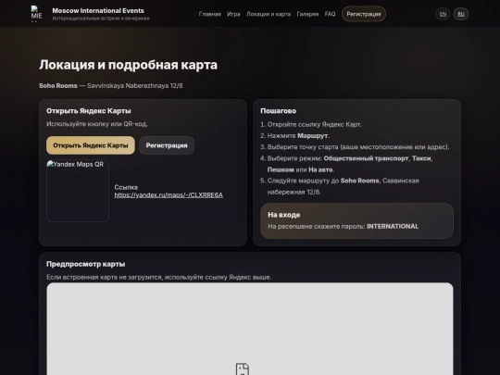
Task: Open FAQ in the top navigation
Action: tap(330, 14)
